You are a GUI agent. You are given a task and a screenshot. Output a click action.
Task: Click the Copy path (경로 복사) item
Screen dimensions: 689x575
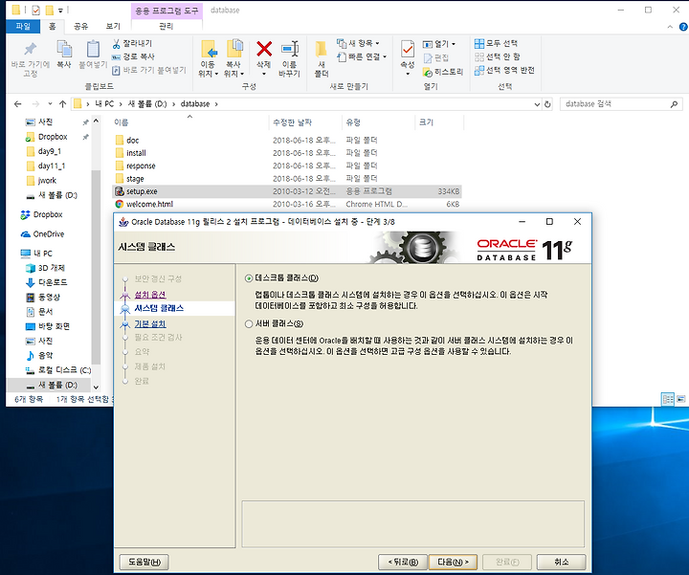tap(133, 56)
